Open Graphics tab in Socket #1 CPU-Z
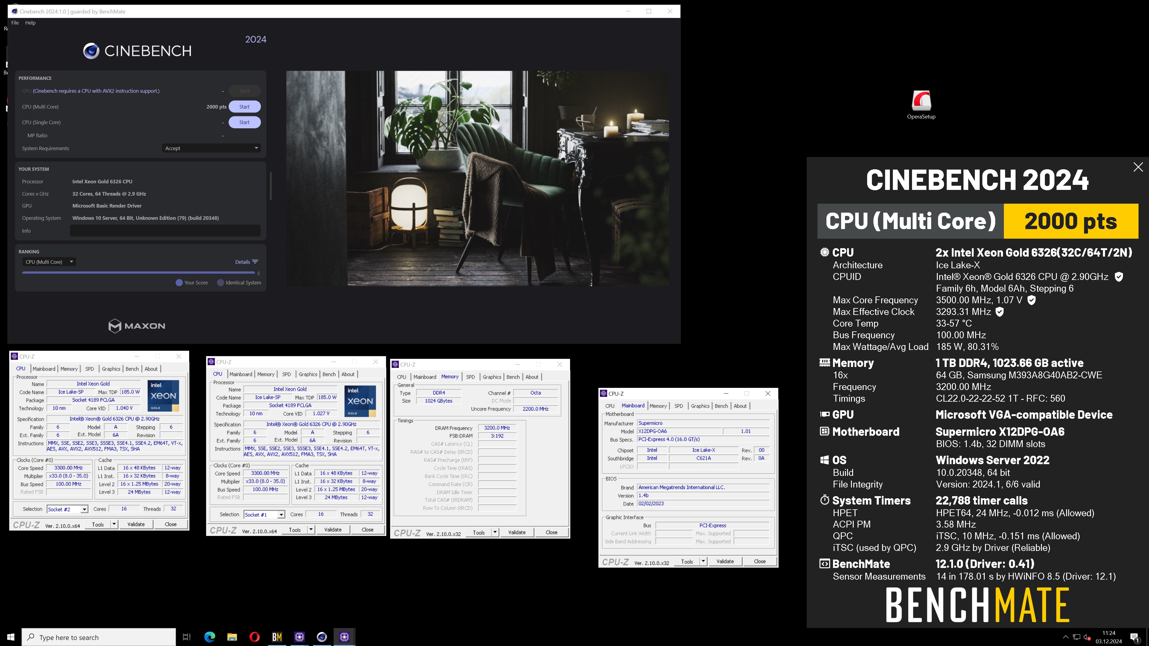 click(x=308, y=374)
